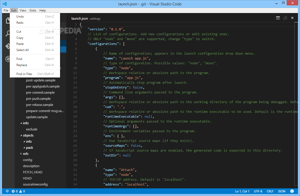Viewport: 300px width, 196px height.
Task: Click the Ln 1, Col 1 cursor position
Action: pos(242,191)
